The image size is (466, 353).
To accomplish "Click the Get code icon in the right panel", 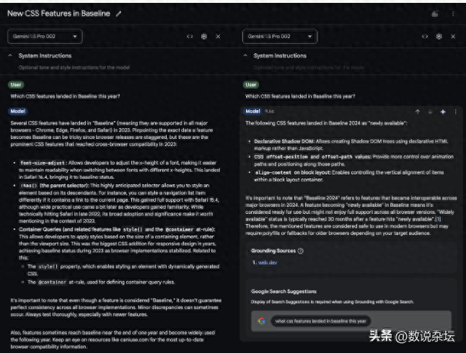I will click(x=426, y=36).
